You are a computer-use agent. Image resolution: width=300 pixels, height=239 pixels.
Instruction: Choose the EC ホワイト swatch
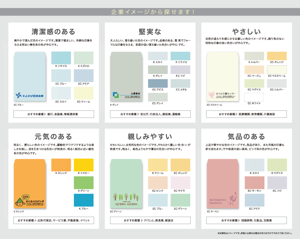[254, 97]
